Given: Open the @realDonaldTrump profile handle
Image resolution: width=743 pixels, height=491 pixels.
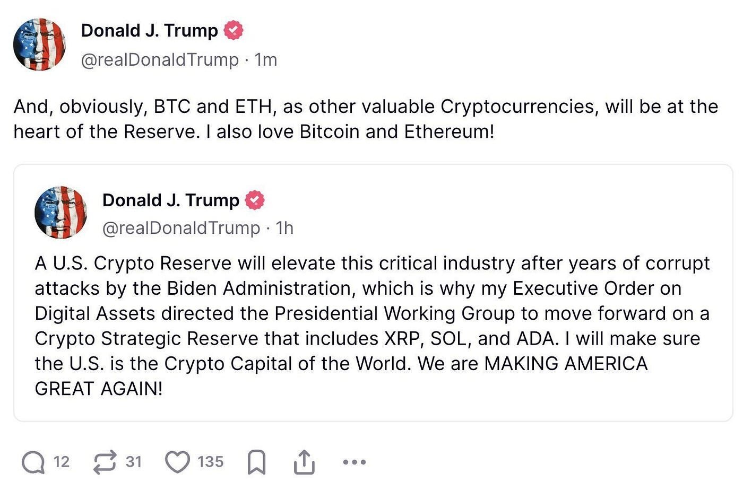Looking at the screenshot, I should (x=161, y=59).
